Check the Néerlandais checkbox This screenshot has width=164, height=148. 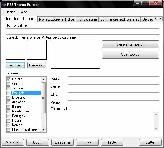click(9, 111)
